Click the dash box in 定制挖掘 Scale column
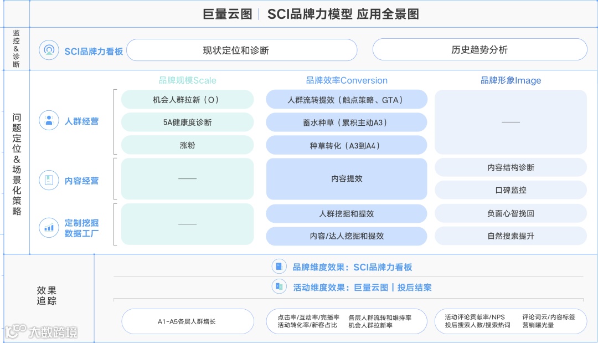The width and height of the screenshot is (598, 343). click(187, 224)
